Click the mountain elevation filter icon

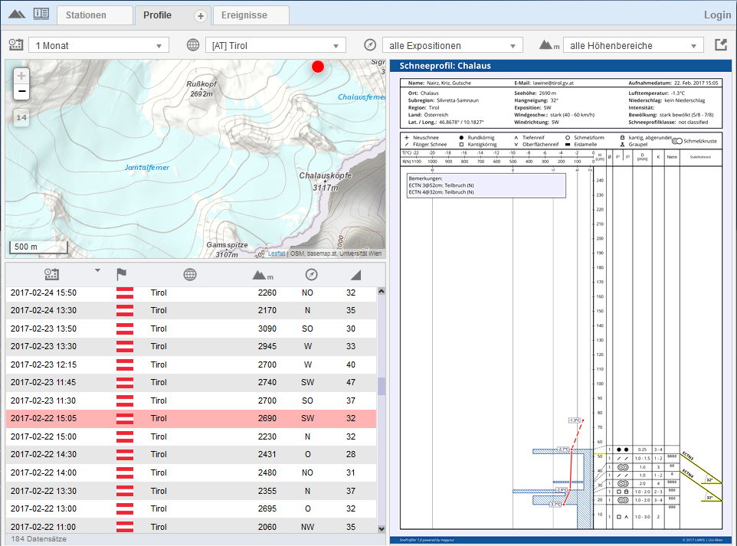[x=549, y=45]
